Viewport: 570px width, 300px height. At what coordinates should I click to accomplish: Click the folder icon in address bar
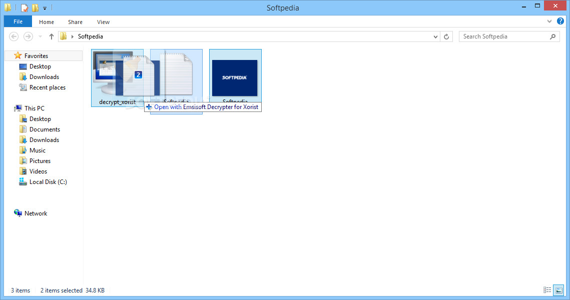click(x=64, y=36)
